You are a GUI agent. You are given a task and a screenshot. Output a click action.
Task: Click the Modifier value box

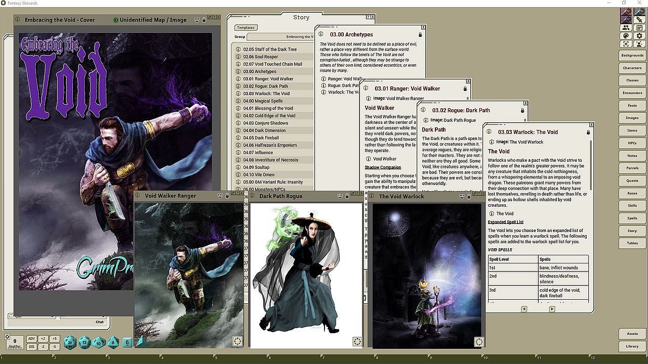[15, 343]
